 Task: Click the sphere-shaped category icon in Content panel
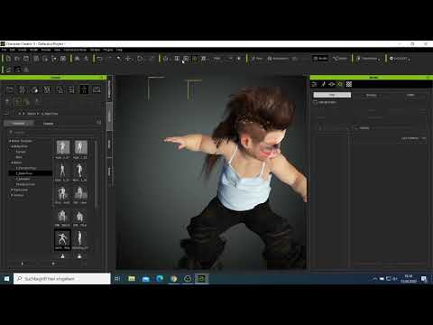(35, 89)
